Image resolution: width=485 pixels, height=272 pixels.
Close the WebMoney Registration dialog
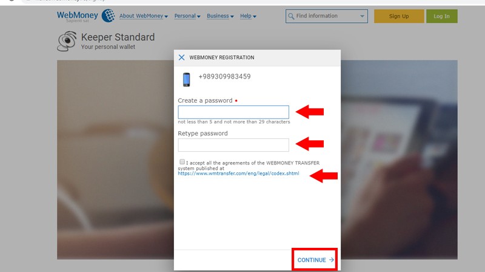(181, 57)
